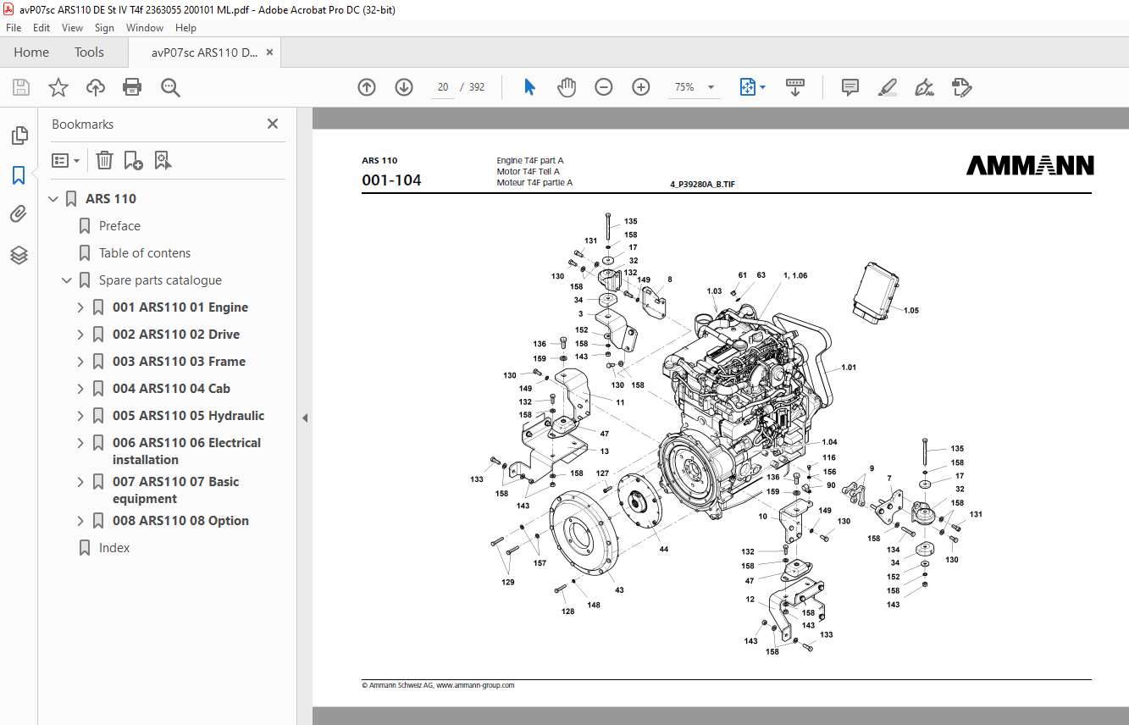Activate the Hand pan tool
Screen dimensions: 1129x725
click(567, 87)
